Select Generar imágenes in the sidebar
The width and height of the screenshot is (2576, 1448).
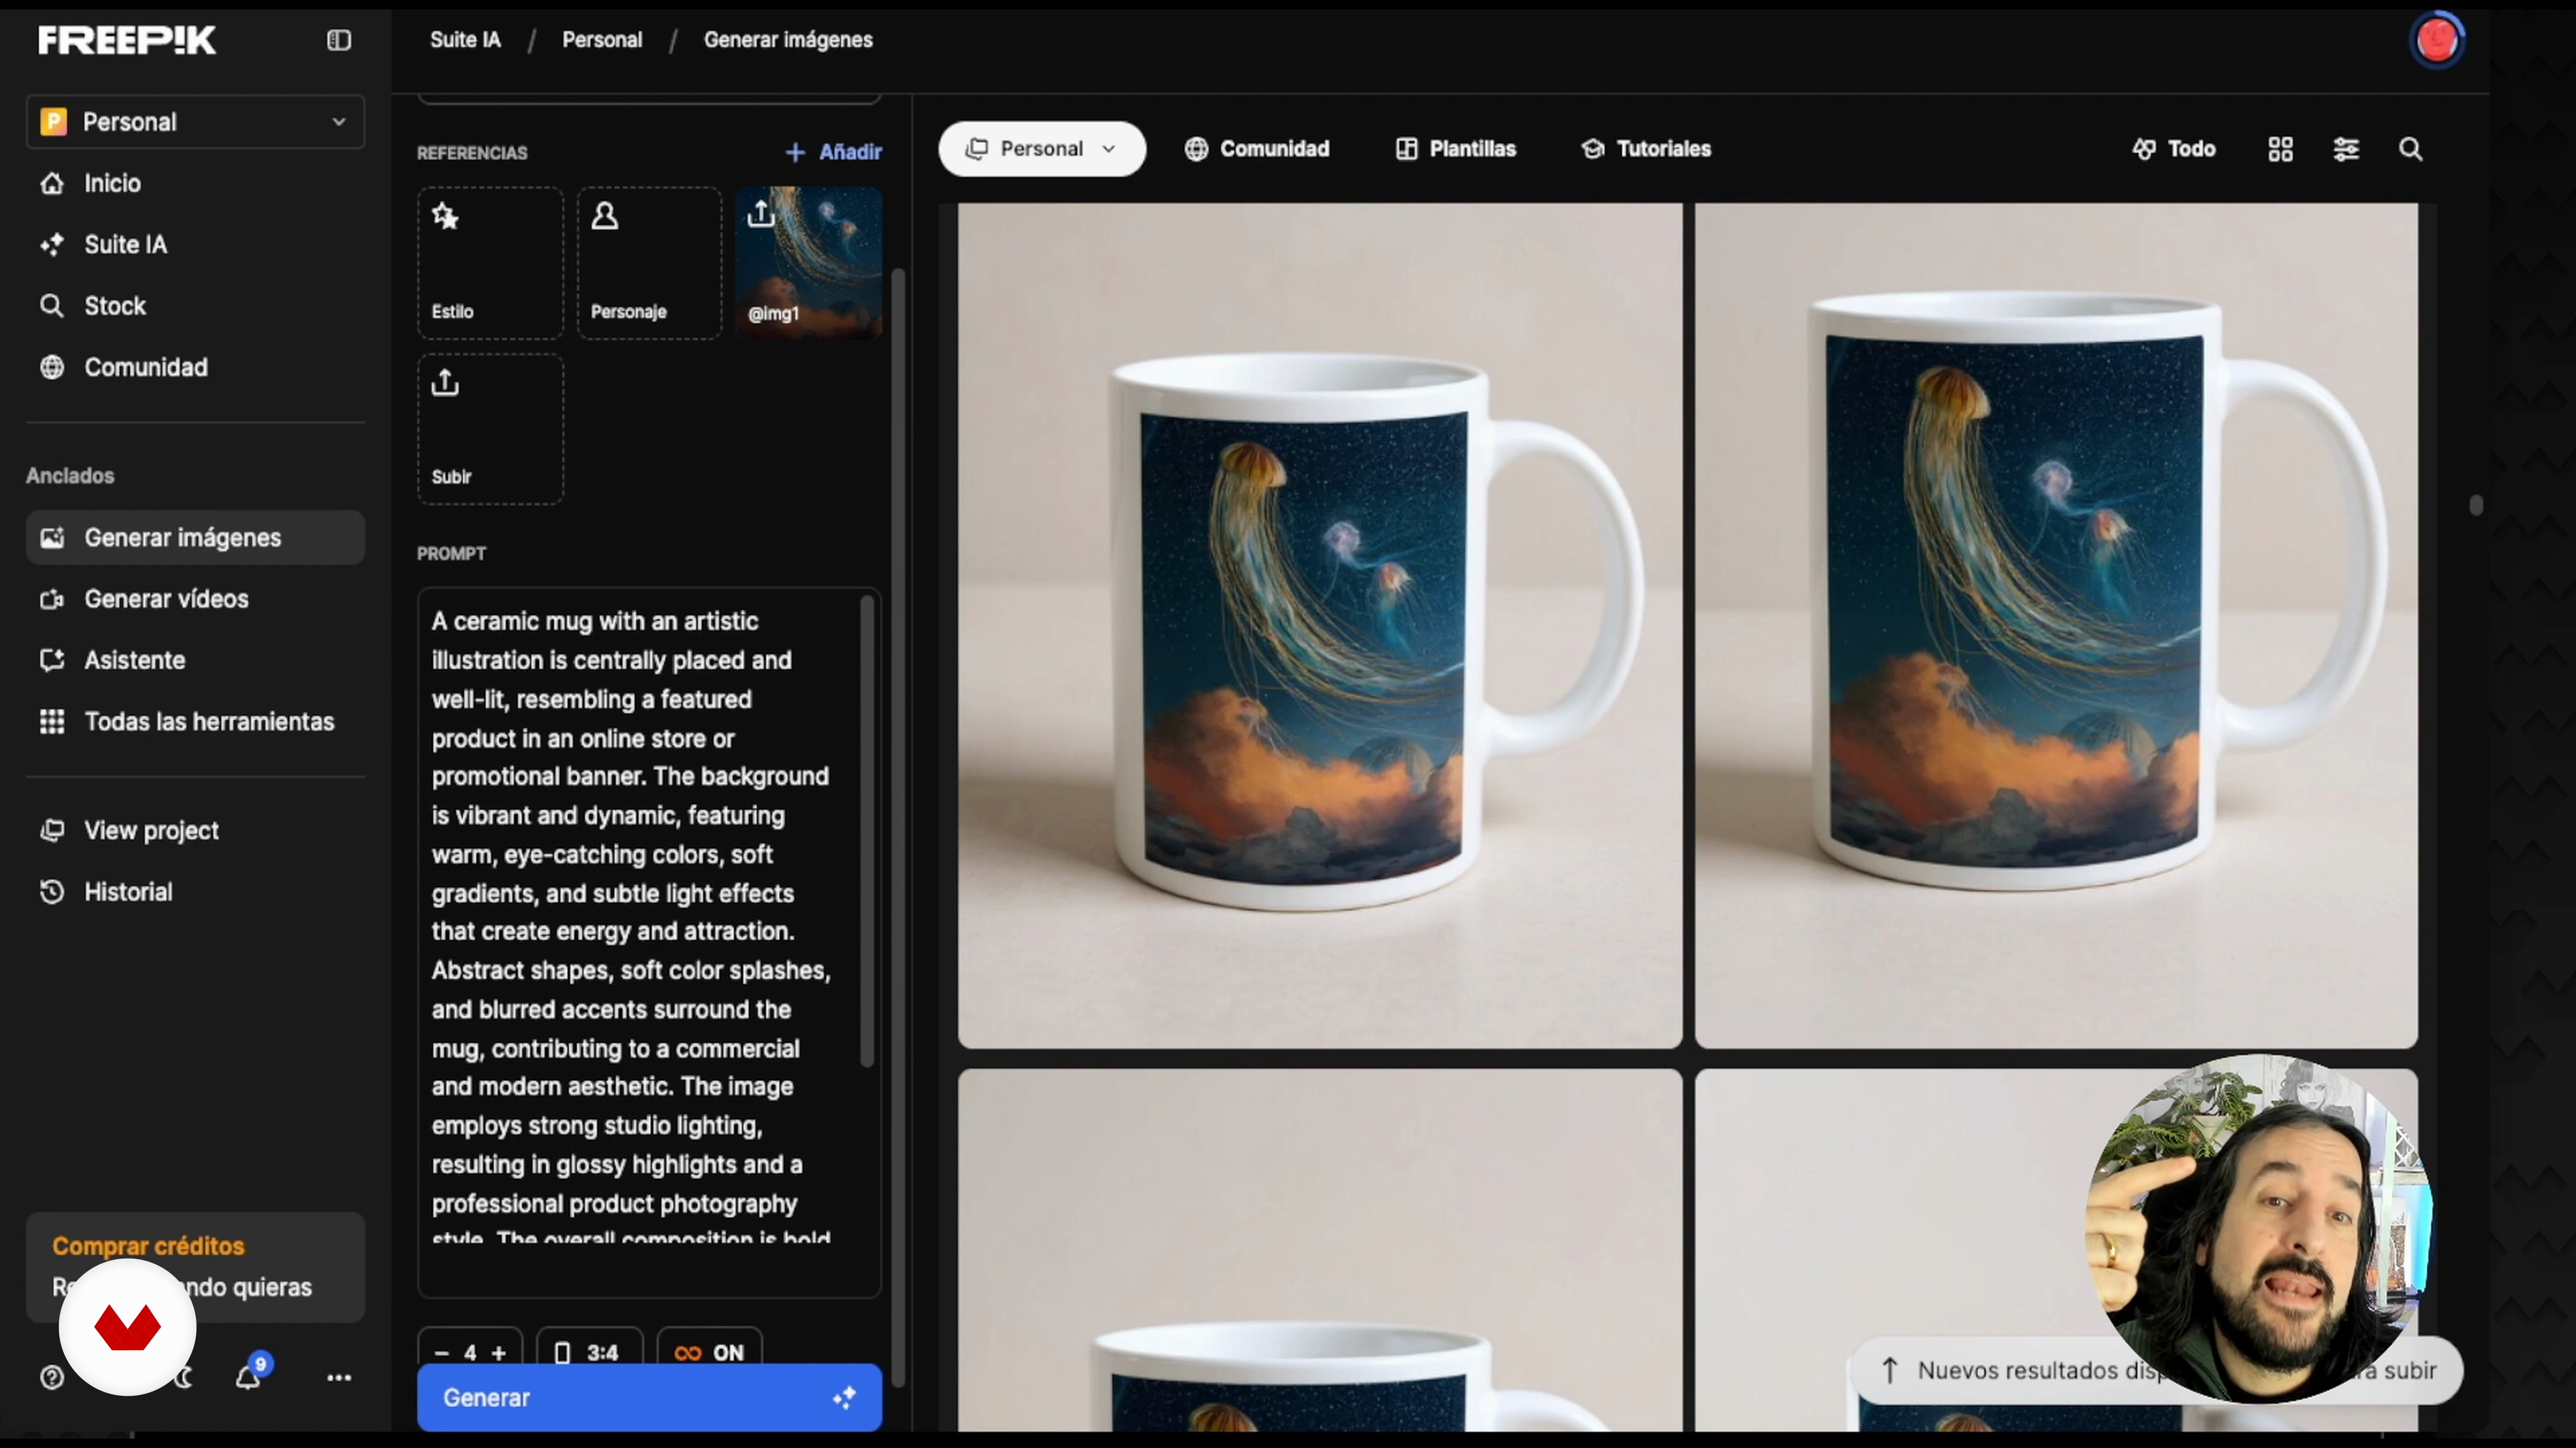point(195,538)
